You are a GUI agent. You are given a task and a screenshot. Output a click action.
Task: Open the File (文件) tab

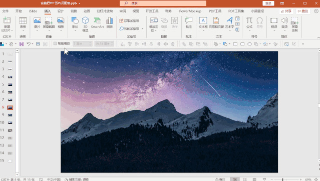[x=6, y=11]
